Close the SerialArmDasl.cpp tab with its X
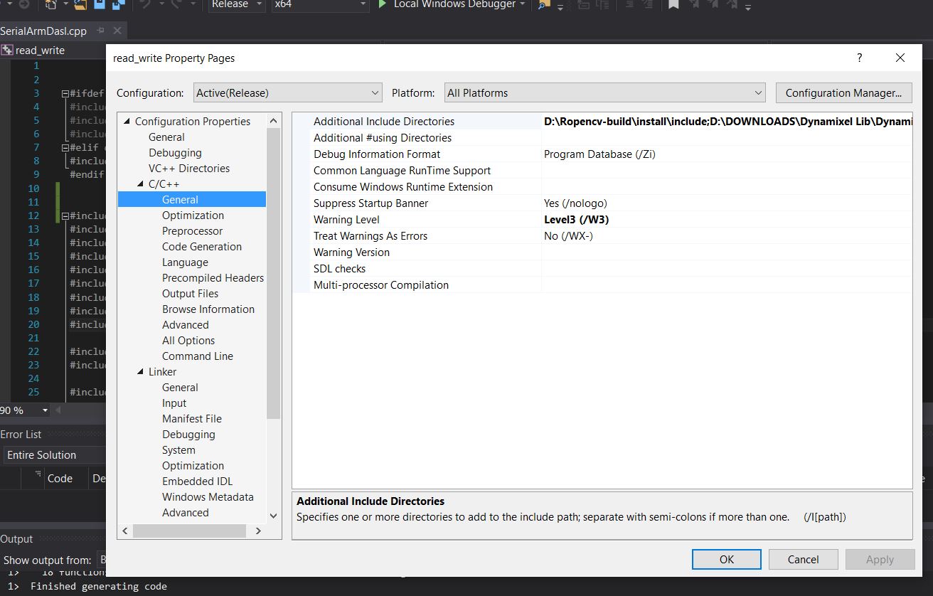 tap(117, 31)
